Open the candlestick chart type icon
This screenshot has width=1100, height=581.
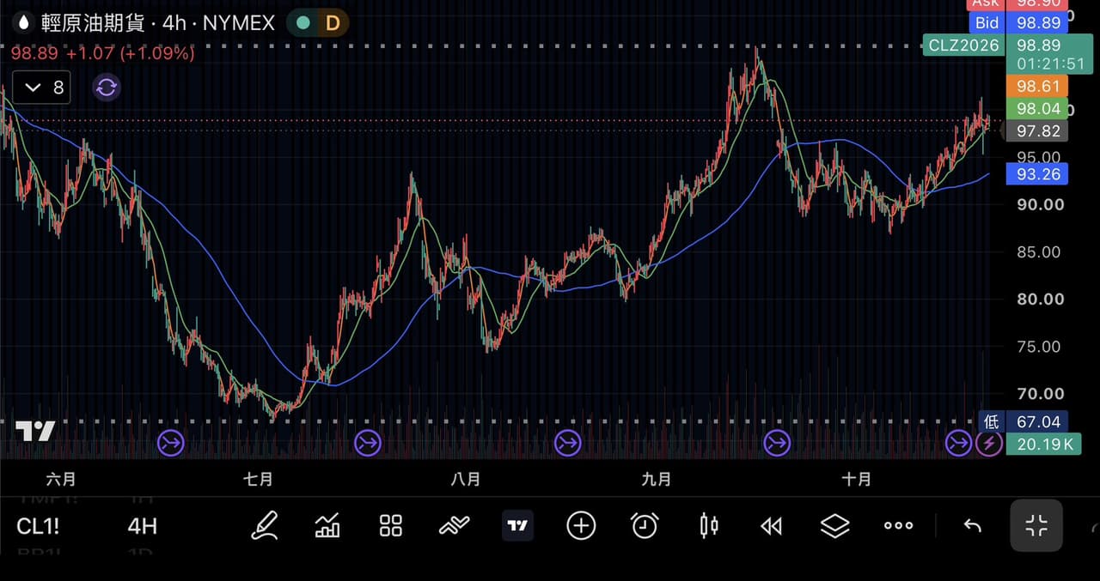coord(708,525)
